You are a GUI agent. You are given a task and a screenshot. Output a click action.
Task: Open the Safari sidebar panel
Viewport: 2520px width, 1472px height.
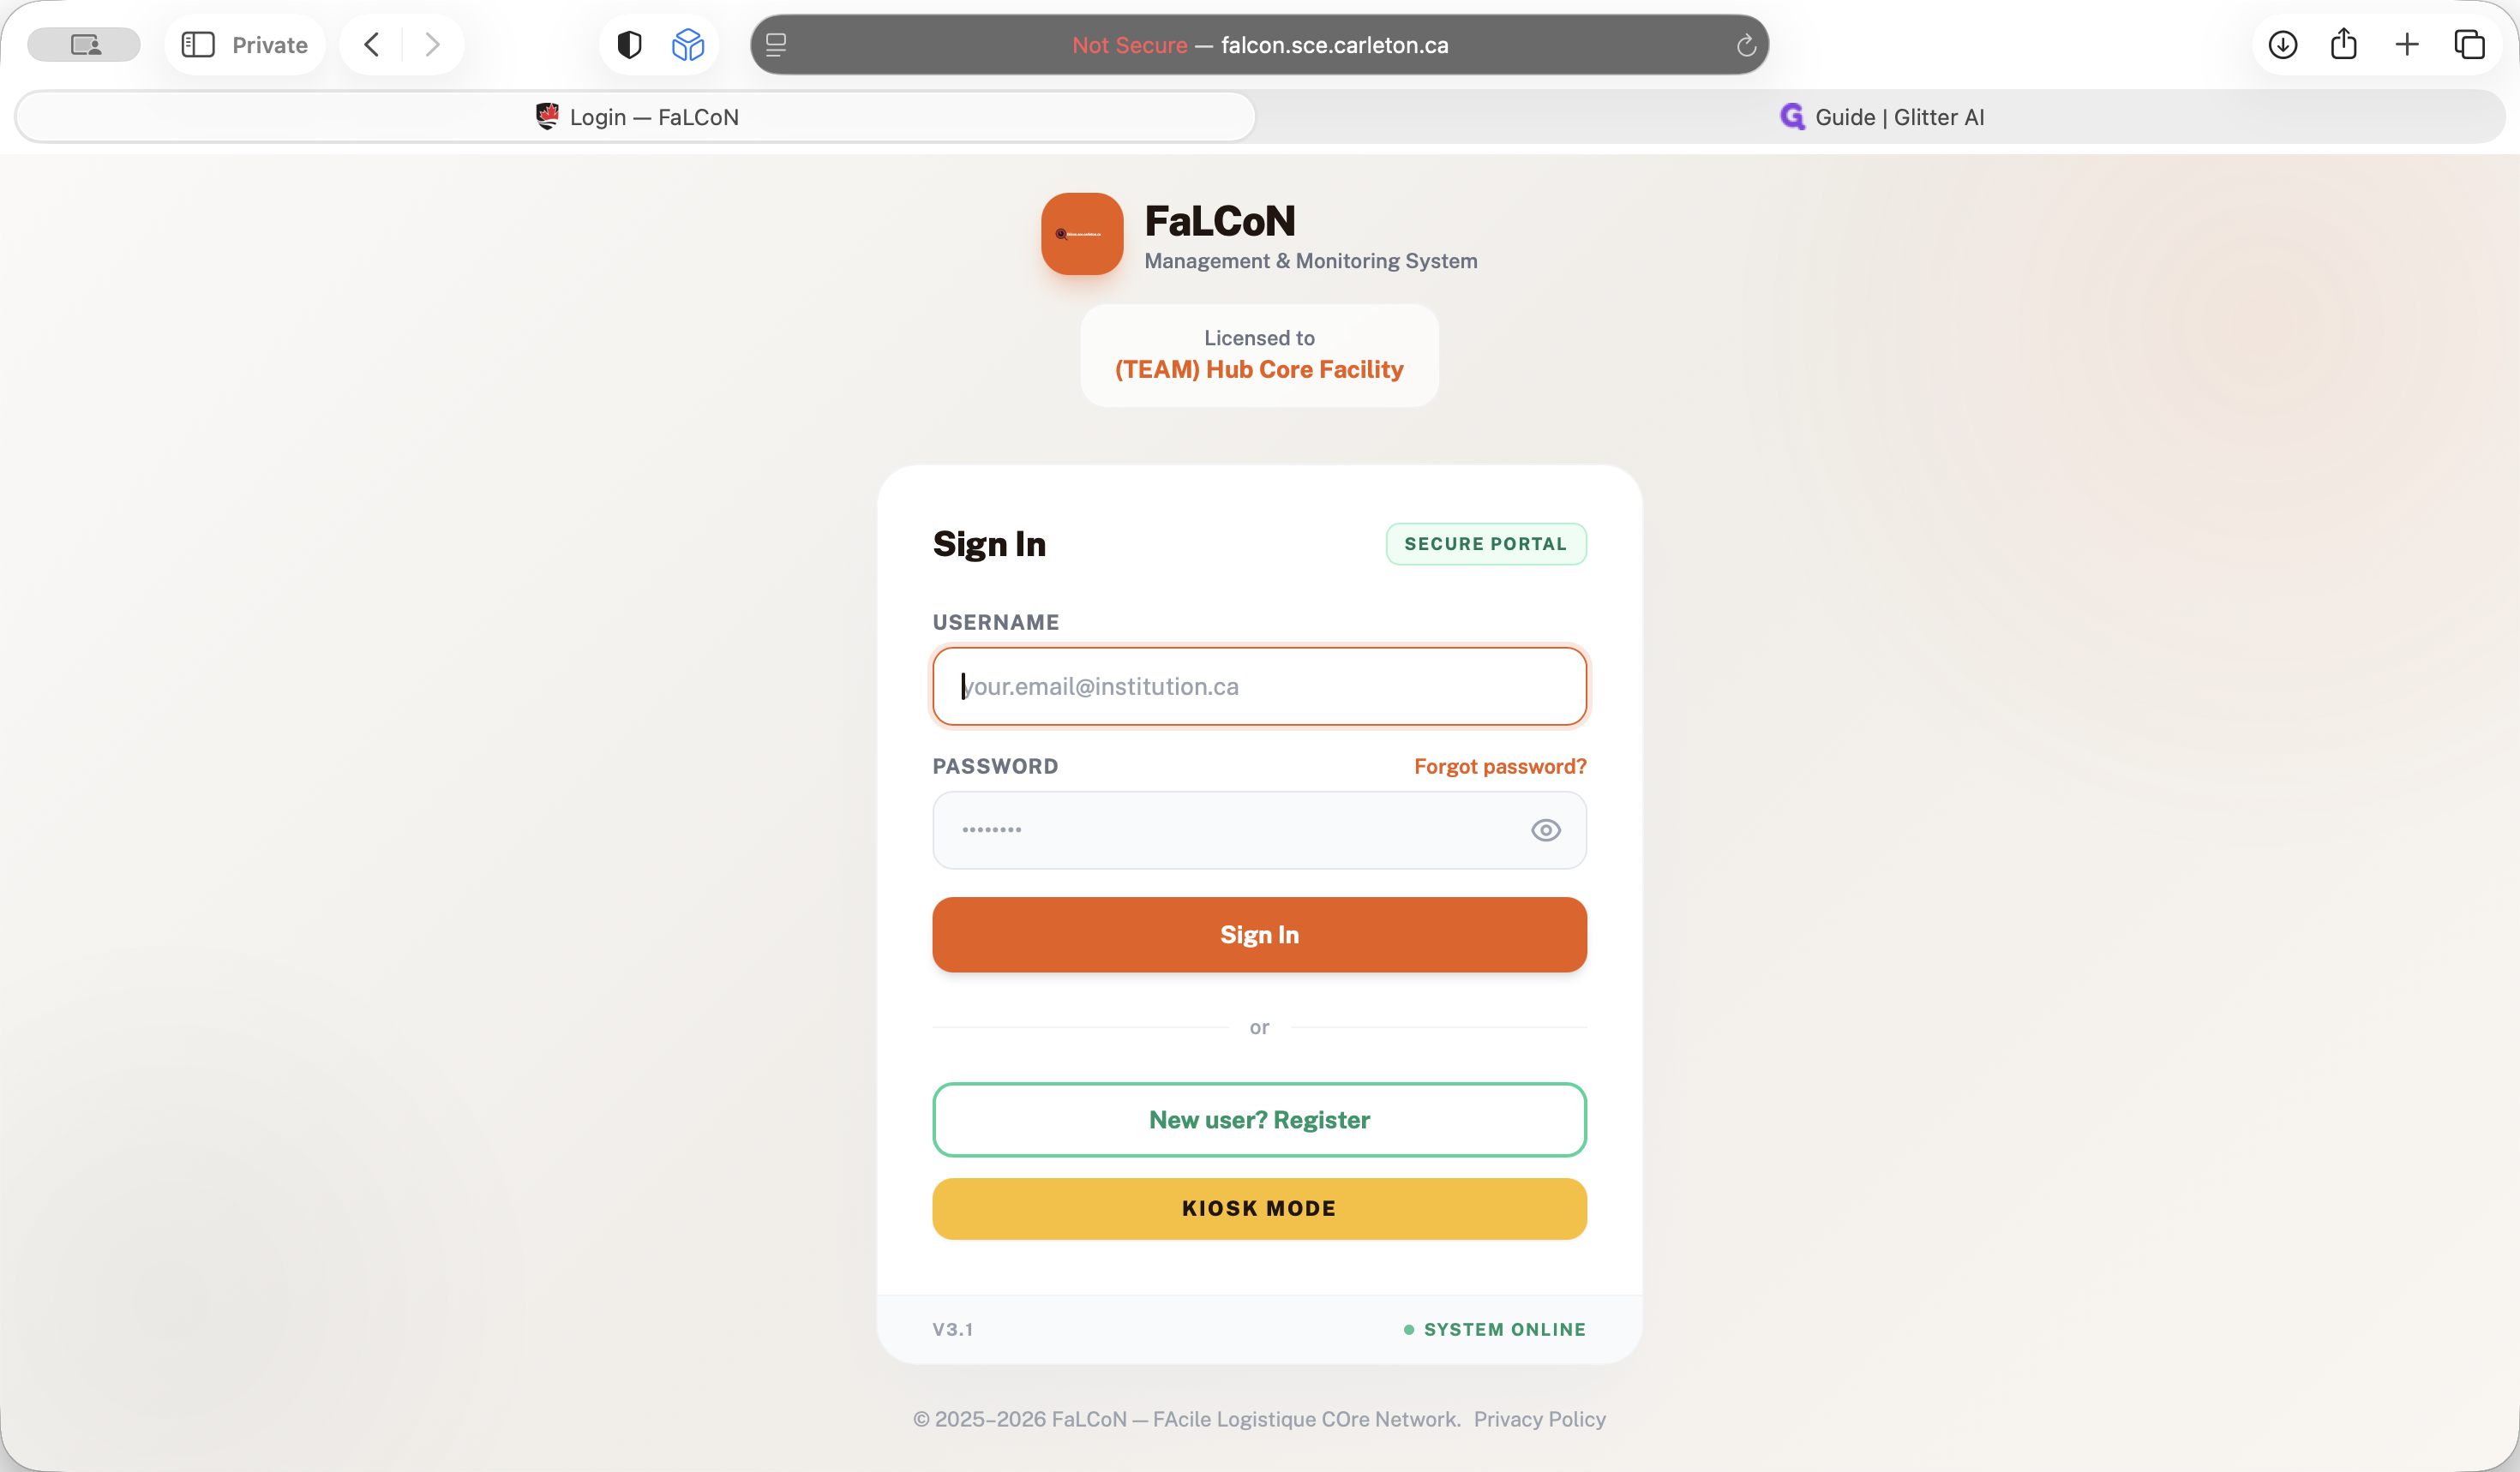198,45
